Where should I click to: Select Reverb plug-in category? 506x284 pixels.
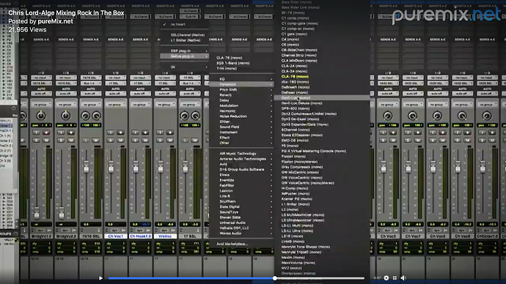click(242, 95)
